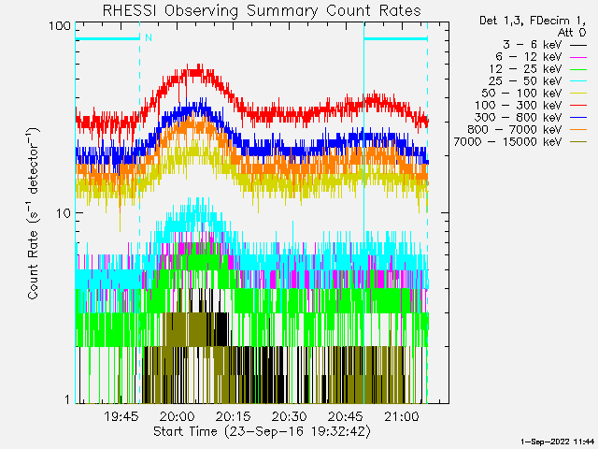This screenshot has width=598, height=449.
Task: Click the '800 - 7000 keV' legend label
Action: [515, 130]
